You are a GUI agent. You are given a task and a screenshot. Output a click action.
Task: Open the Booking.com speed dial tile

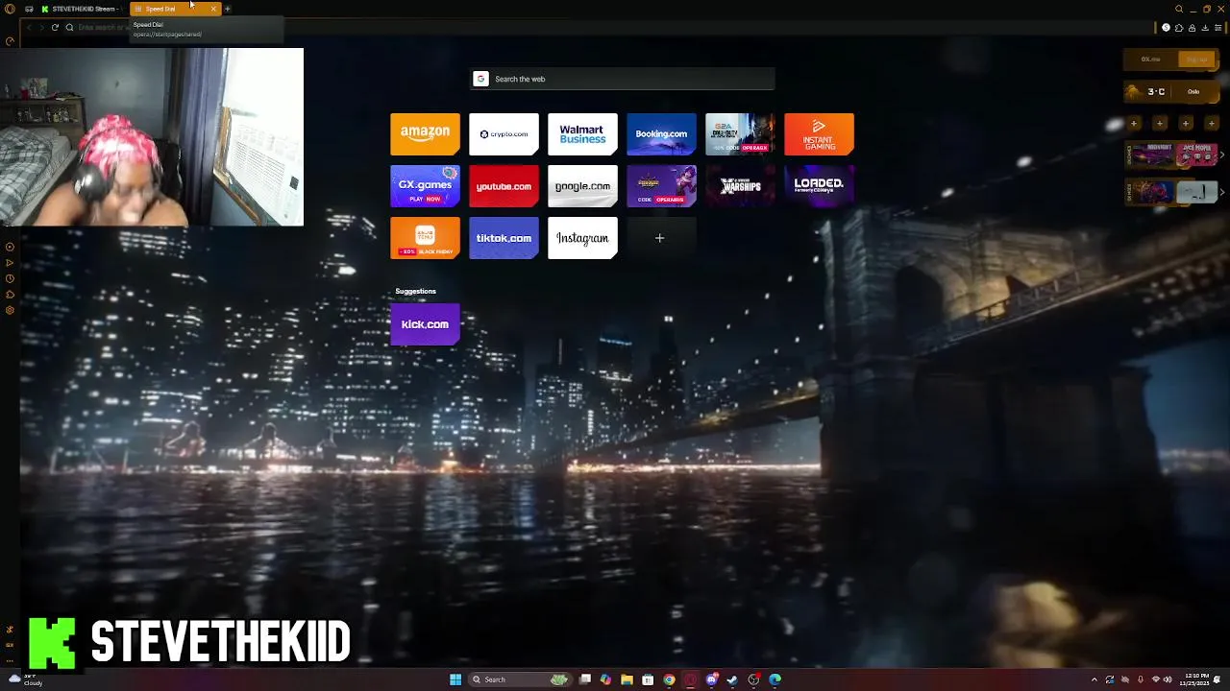(661, 134)
